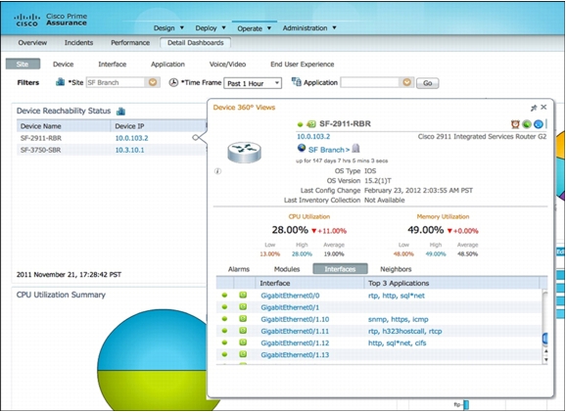Screen dimensions: 566x412
Task: Click the Application filter icon
Action: pyautogui.click(x=297, y=82)
